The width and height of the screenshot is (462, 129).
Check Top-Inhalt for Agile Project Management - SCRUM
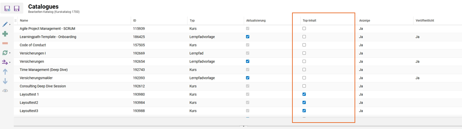point(304,29)
